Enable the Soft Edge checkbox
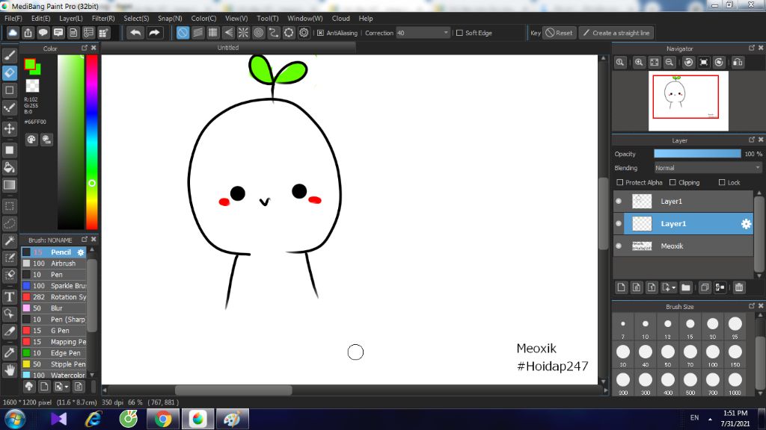Screen dimensions: 766x430 (459, 33)
